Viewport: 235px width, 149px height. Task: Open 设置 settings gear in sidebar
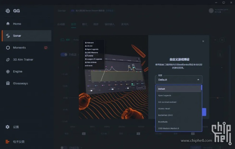point(8,127)
